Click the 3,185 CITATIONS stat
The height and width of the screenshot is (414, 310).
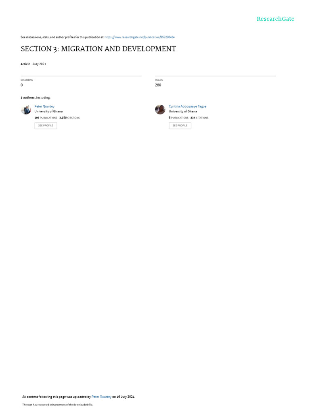click(x=69, y=118)
